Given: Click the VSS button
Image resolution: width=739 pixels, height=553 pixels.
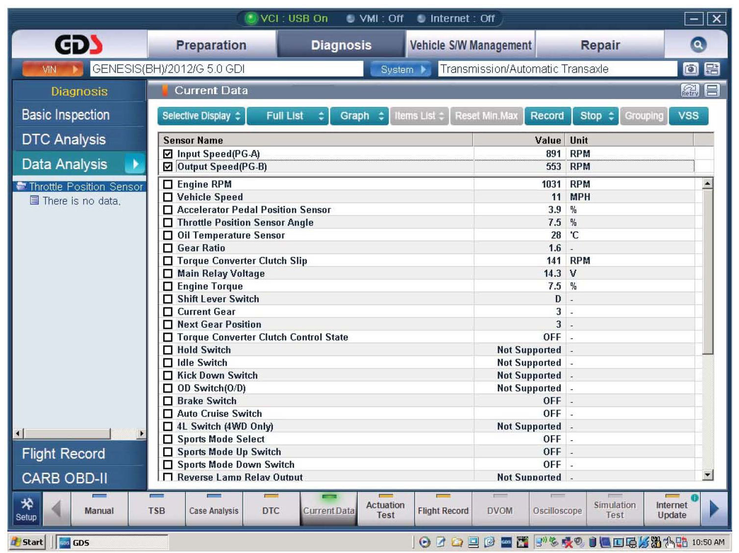Looking at the screenshot, I should coord(688,116).
